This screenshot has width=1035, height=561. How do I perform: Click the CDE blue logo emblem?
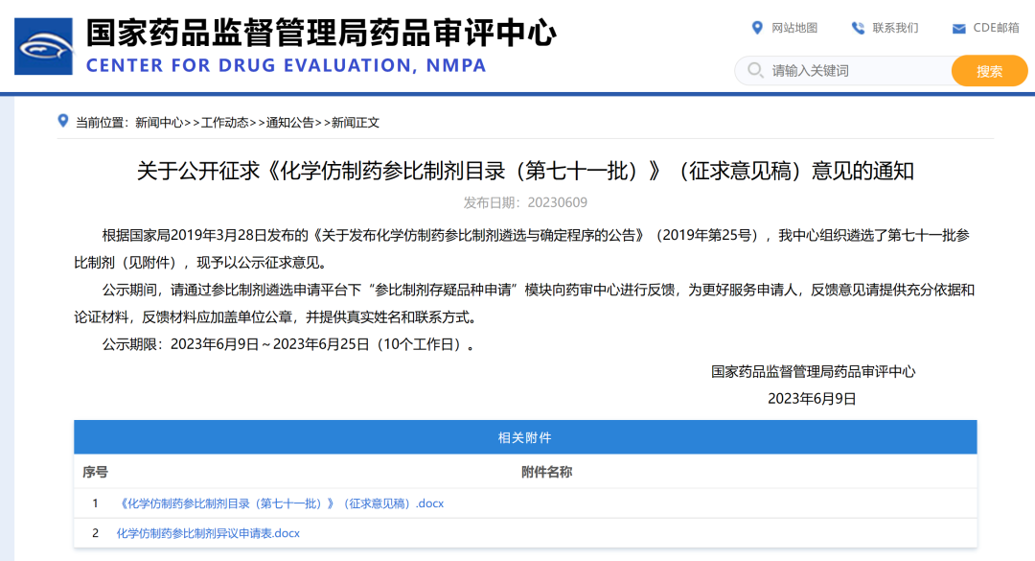click(43, 46)
